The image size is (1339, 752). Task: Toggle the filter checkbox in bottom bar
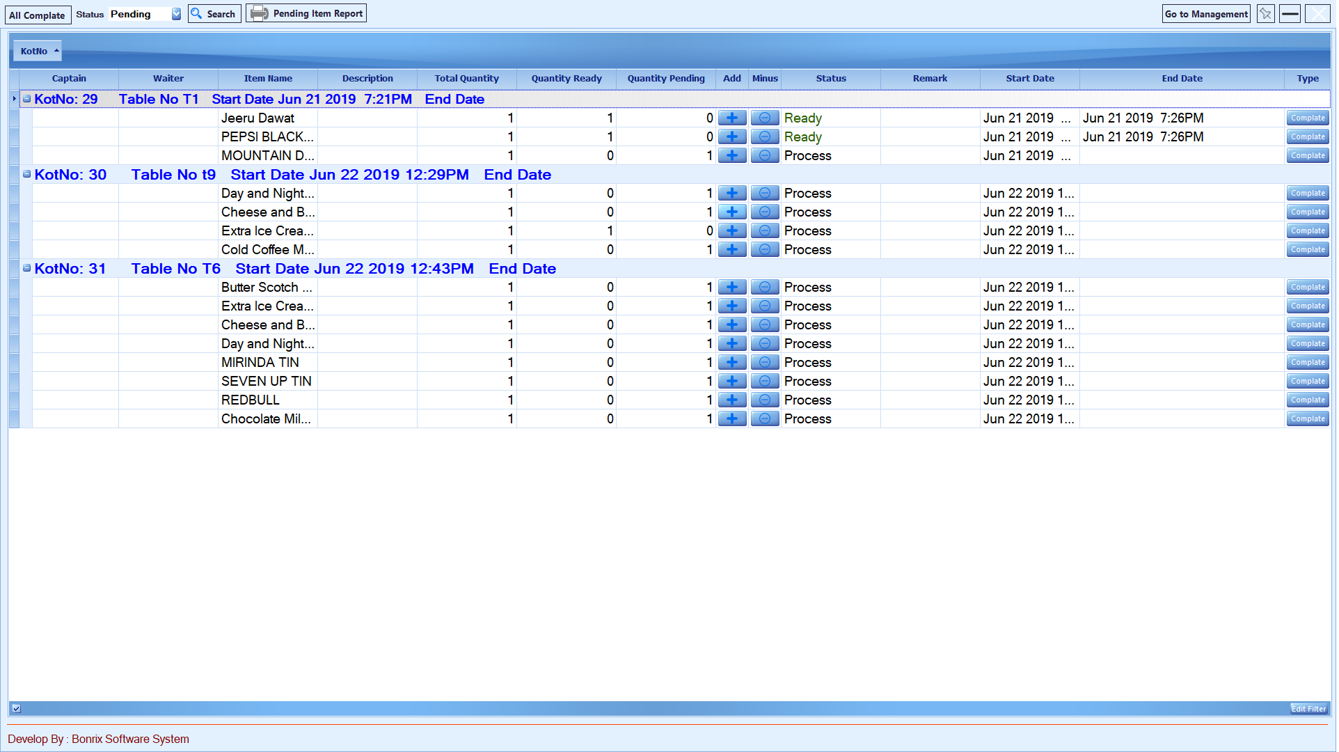17,709
